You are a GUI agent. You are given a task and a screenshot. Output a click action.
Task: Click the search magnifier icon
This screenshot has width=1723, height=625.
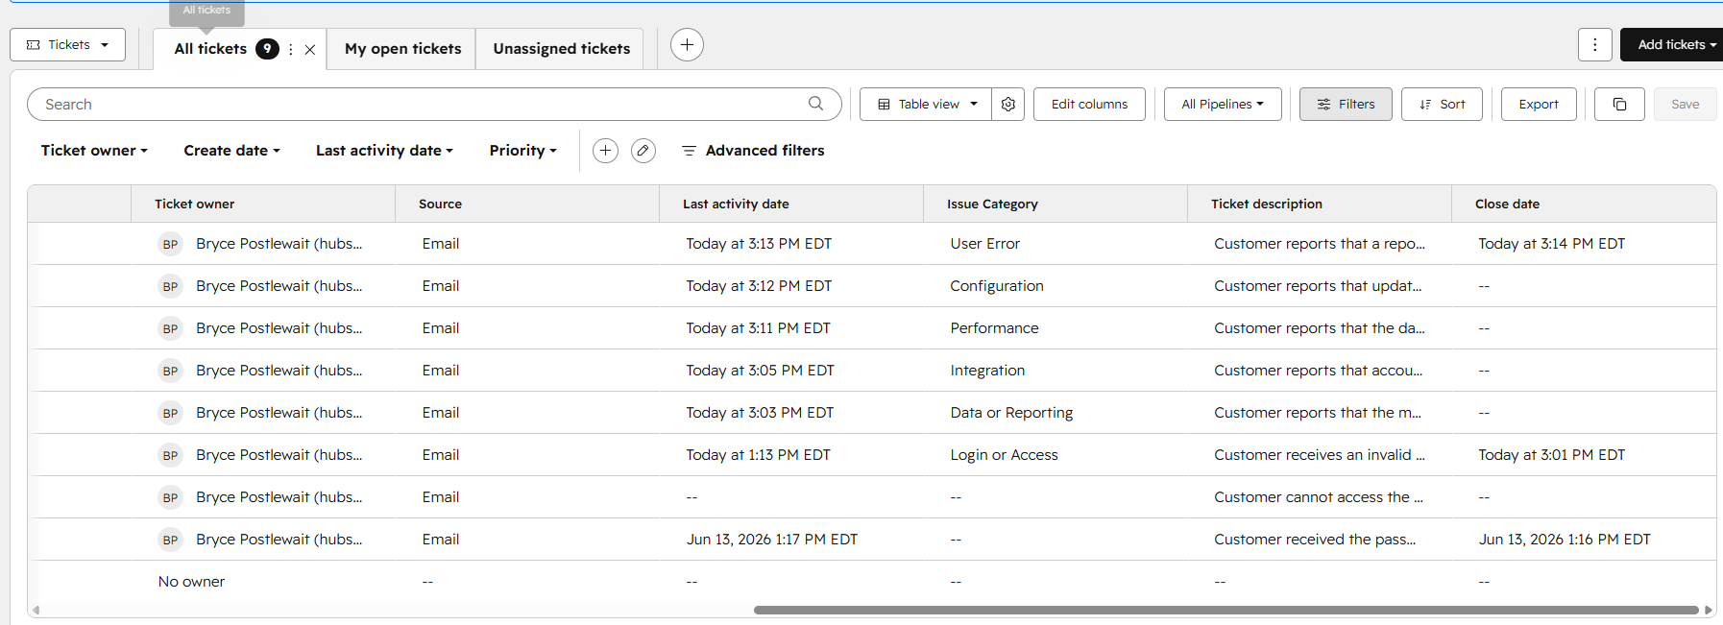click(815, 104)
